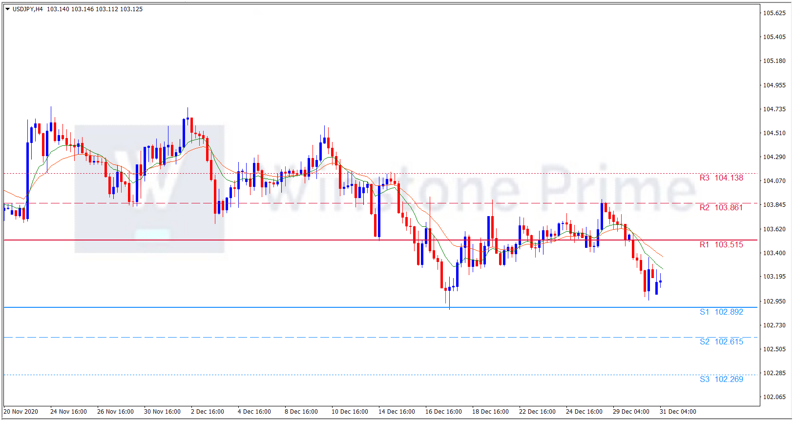Click the 105.625 price scale value

(774, 13)
